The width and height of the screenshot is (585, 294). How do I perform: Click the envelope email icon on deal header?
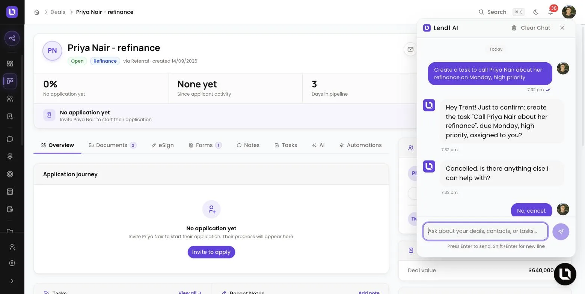[x=410, y=49]
